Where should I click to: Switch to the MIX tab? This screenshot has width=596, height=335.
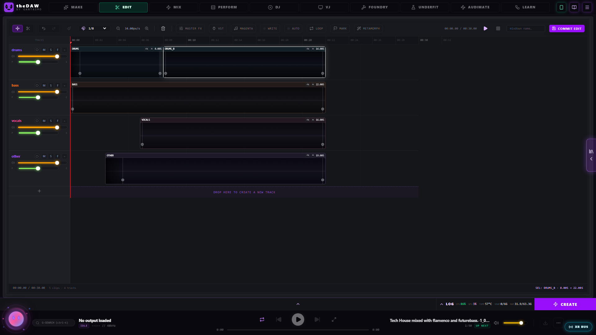[x=174, y=7]
